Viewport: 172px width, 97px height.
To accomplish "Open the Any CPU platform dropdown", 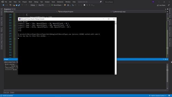I will tap(44, 5).
